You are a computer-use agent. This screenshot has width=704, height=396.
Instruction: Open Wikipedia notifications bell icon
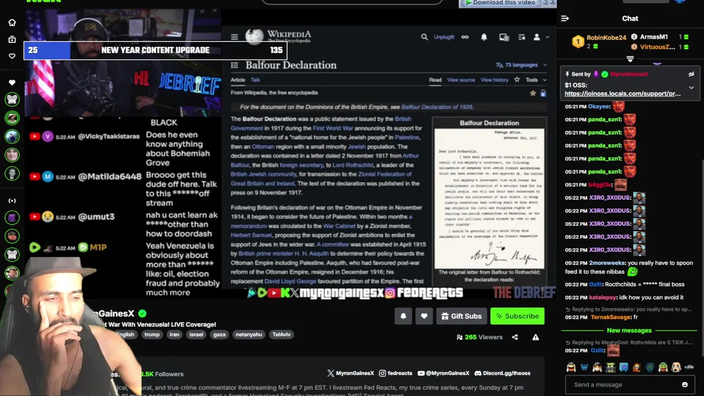484,37
